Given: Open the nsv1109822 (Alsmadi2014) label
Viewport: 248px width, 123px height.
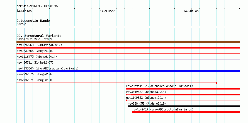Looking at the screenshot, I should pos(146,98).
